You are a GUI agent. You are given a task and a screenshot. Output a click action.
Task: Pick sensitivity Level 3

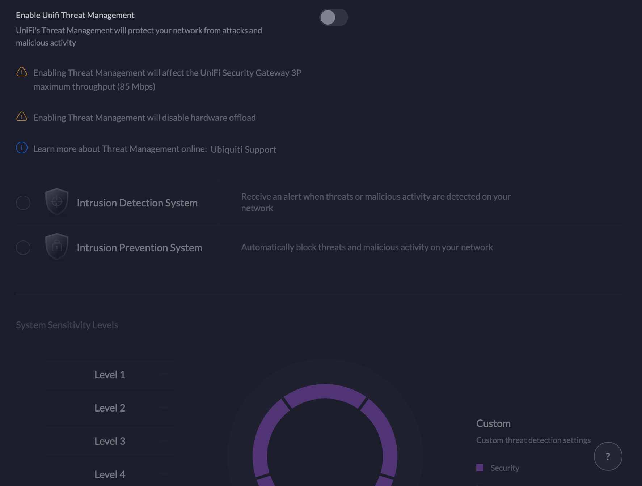pos(110,441)
